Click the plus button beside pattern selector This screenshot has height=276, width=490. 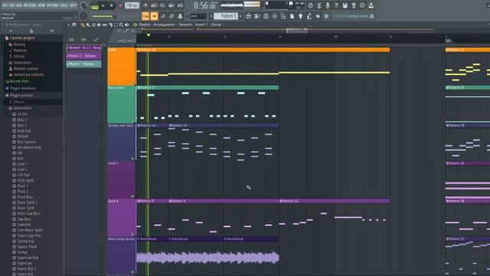click(x=240, y=16)
